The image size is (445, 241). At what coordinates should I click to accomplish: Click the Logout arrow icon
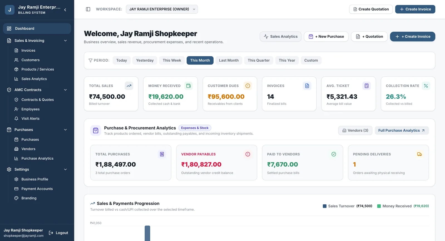pyautogui.click(x=51, y=233)
